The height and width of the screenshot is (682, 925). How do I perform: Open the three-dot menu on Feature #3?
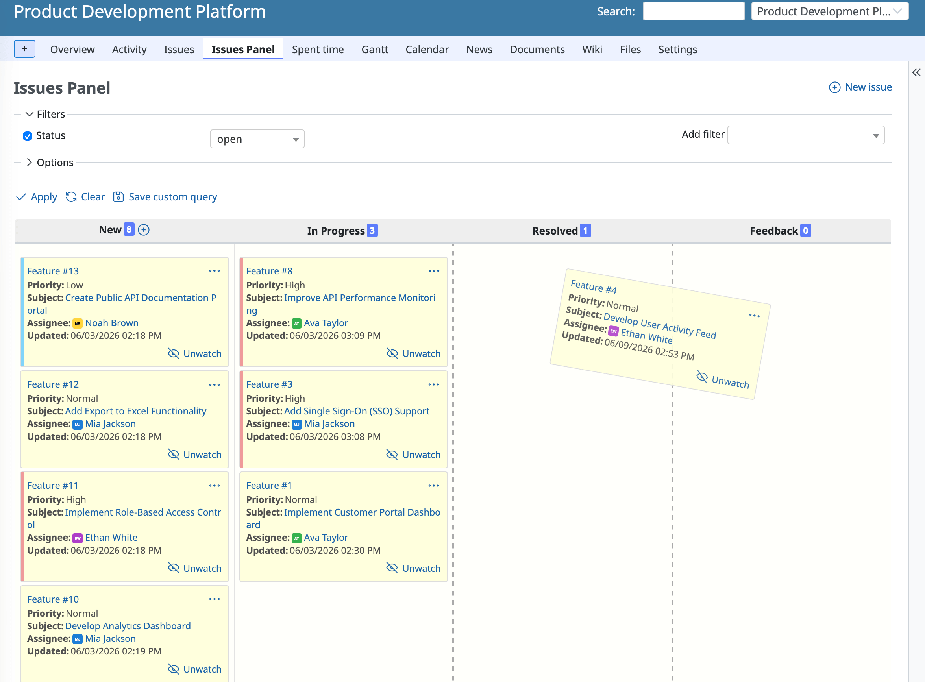[434, 384]
